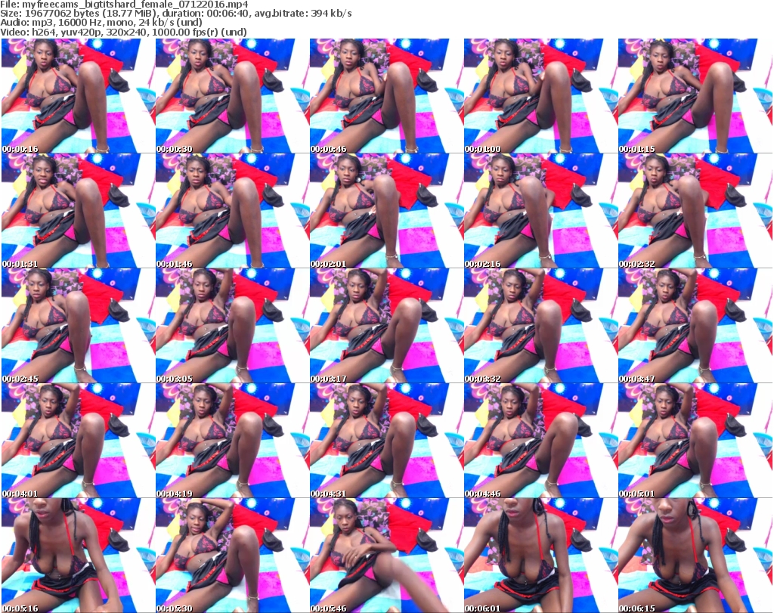Pick the frame stamped 00:01:00

pyautogui.click(x=540, y=96)
